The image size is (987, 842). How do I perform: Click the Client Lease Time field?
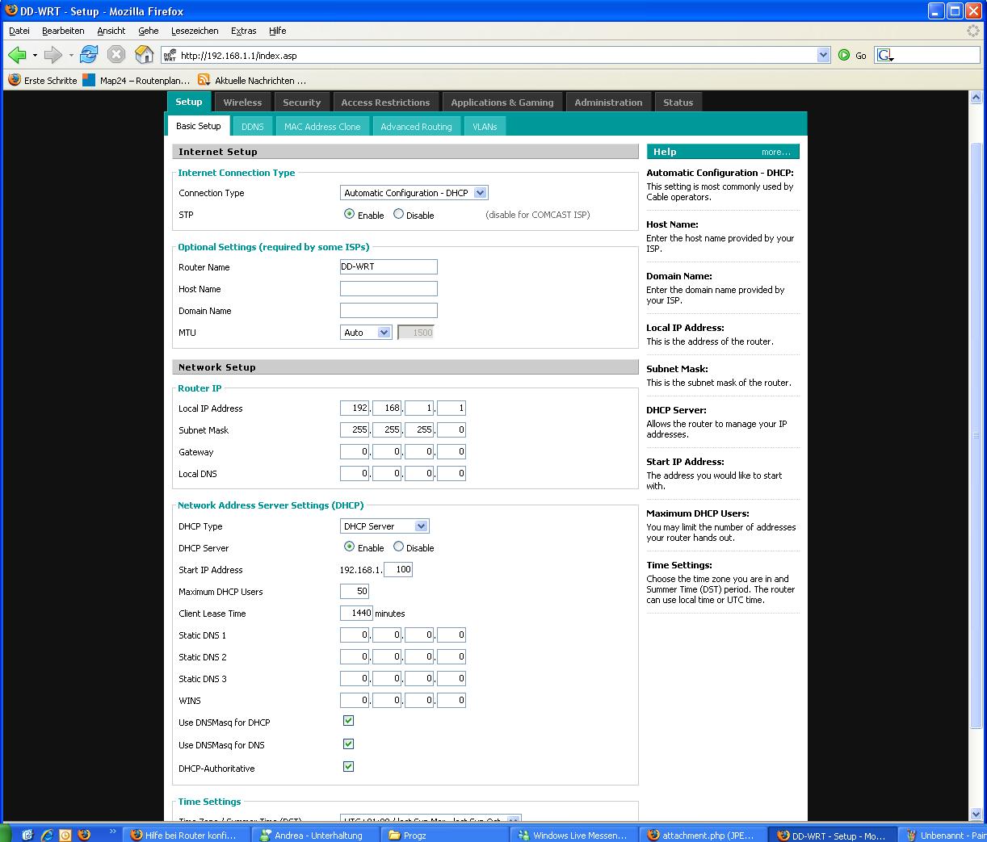tap(356, 613)
